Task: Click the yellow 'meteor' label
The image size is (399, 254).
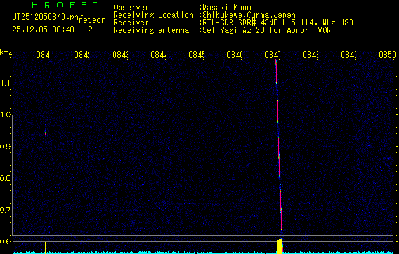Action: coord(92,20)
